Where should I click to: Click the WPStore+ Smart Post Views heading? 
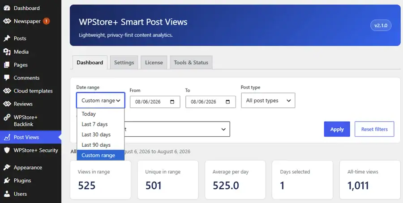click(133, 22)
